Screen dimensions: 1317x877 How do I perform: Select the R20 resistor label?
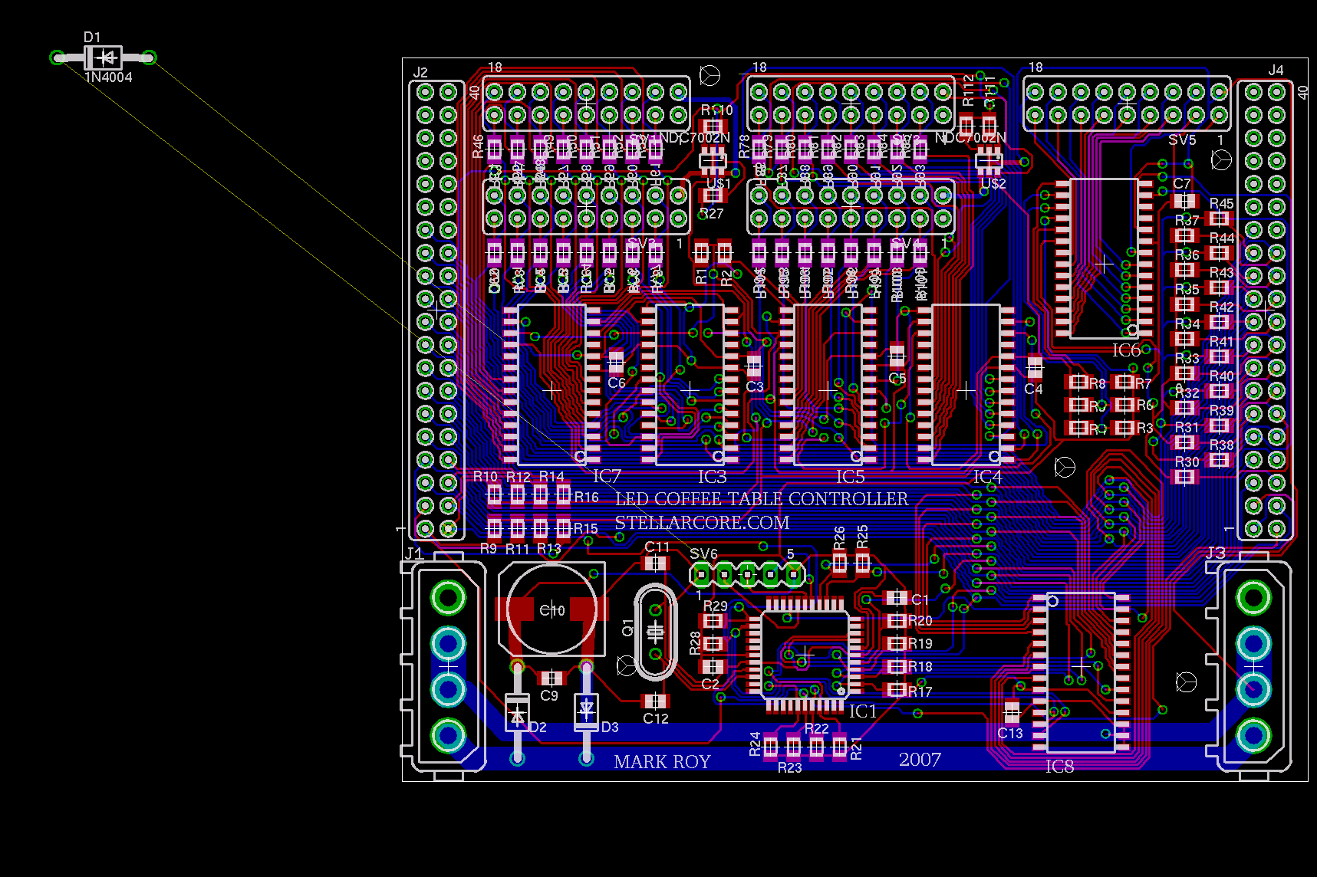pyautogui.click(x=920, y=621)
